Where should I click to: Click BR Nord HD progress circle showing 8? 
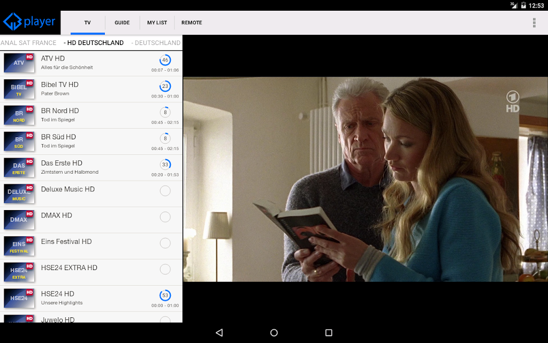165,113
